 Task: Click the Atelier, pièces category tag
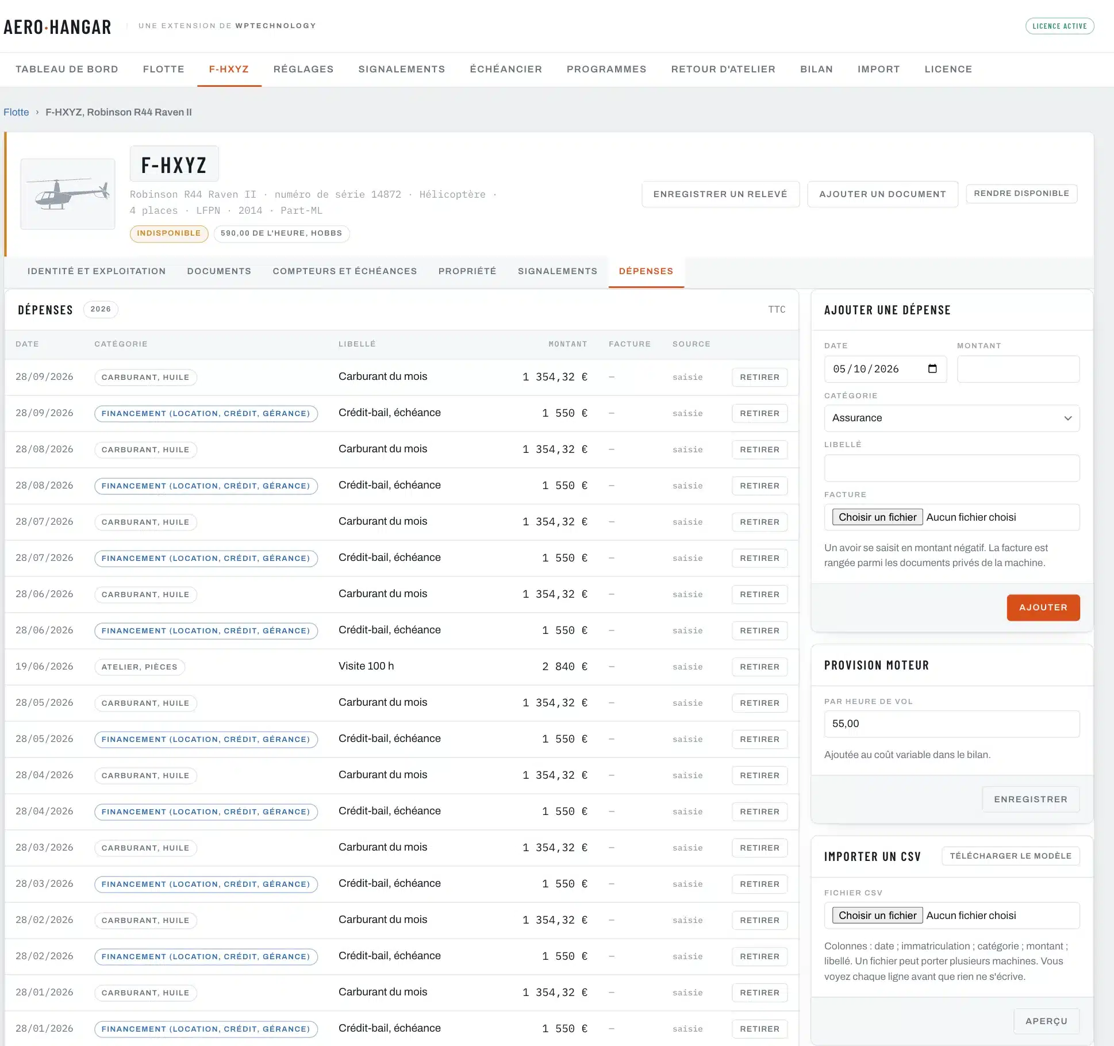pyautogui.click(x=139, y=667)
